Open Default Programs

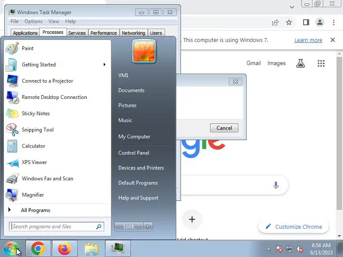[x=138, y=183]
